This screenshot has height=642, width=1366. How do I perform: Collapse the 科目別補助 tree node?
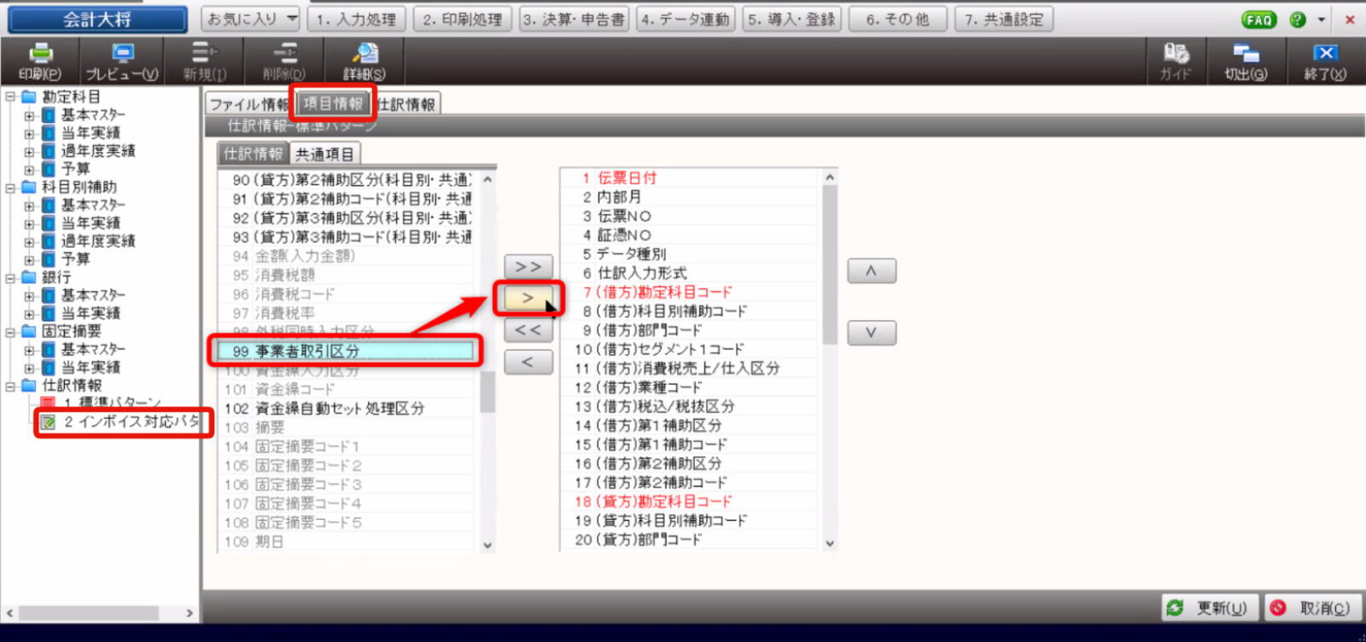click(x=10, y=187)
